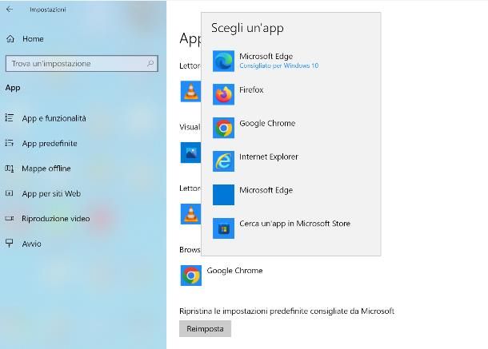488x349 pixels.
Task: Click Cerca un'app in Microsoft Store
Action: point(294,224)
